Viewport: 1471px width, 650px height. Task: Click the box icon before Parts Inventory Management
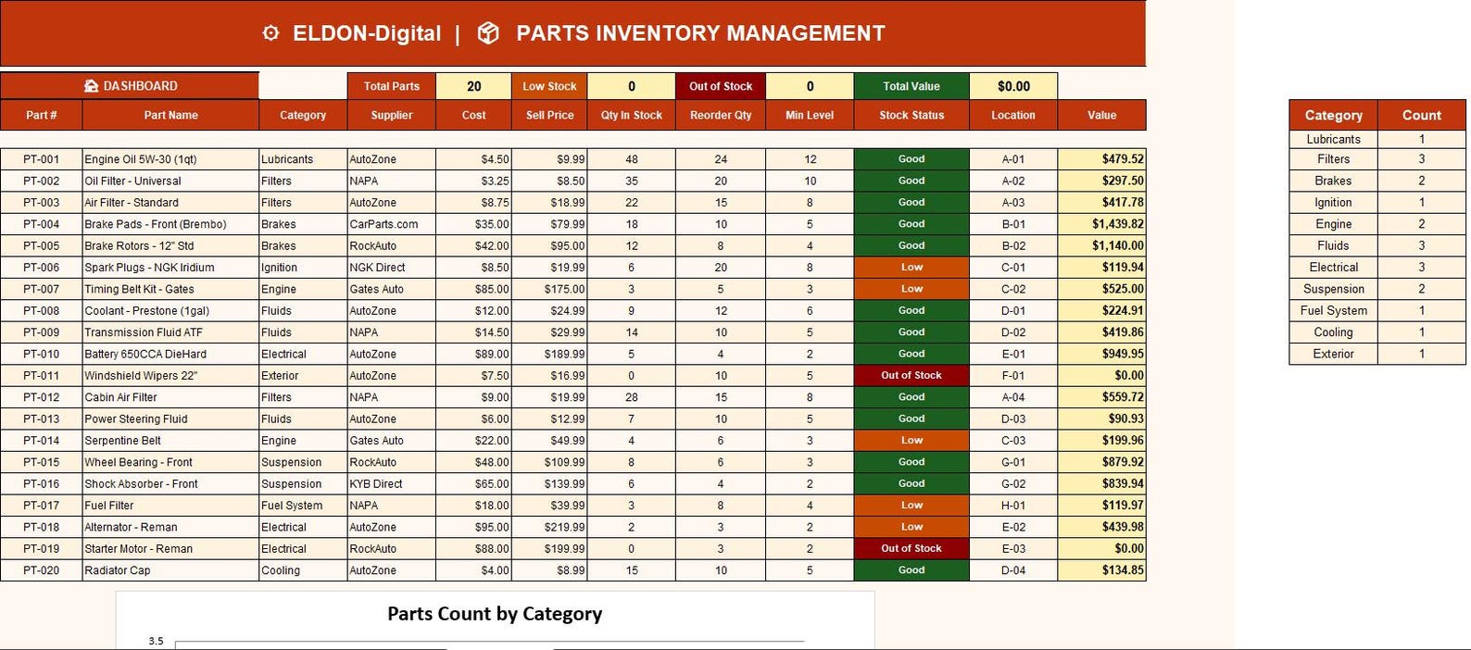[488, 33]
